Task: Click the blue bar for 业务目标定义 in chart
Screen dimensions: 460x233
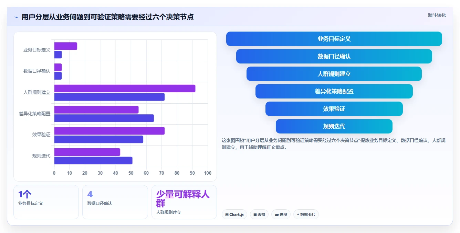Action: click(58, 55)
